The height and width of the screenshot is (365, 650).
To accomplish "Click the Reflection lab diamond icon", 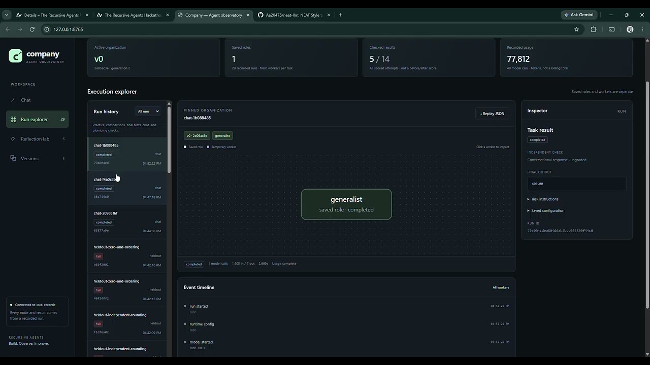I will pyautogui.click(x=13, y=139).
